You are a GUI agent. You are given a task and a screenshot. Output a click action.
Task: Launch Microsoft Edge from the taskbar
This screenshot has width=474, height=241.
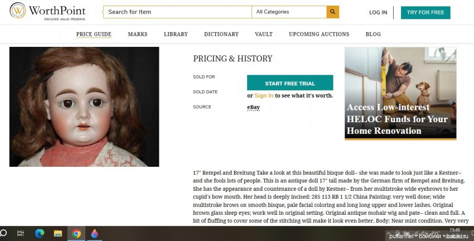[x=39, y=233]
